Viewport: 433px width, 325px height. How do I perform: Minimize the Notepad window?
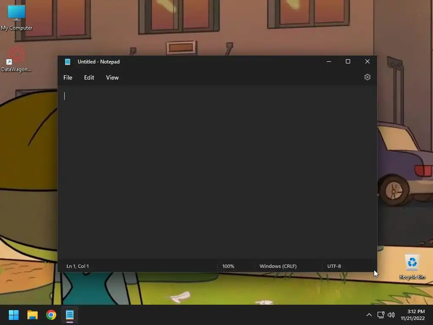329,62
